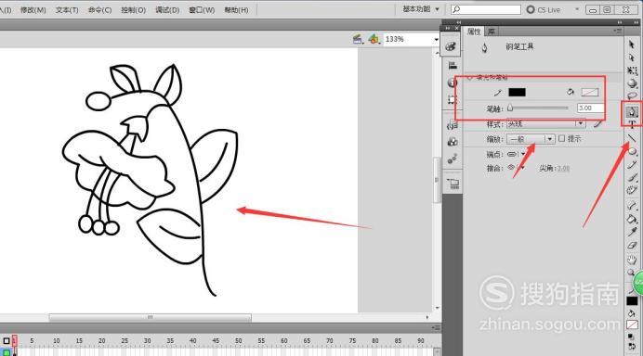The image size is (643, 356).
Task: Click the horizontal stage scrollbar
Action: pos(151,317)
